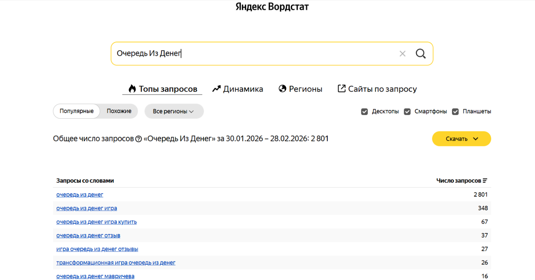
Task: Clear the search field with the X icon
Action: click(x=403, y=54)
